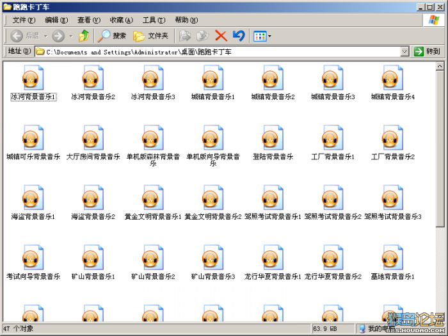Select the 龙行华夏背景音乐2 file icon
448x336 pixels.
[x=333, y=257]
